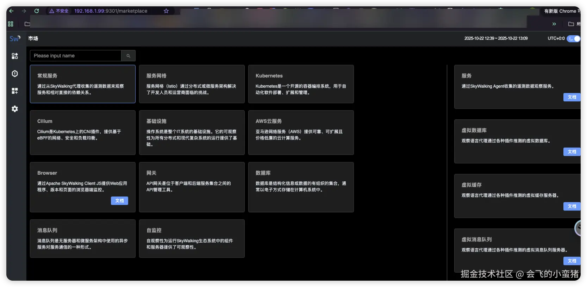The height and width of the screenshot is (287, 587).
Task: Click the UTC+0:0 timezone label
Action: pyautogui.click(x=556, y=38)
